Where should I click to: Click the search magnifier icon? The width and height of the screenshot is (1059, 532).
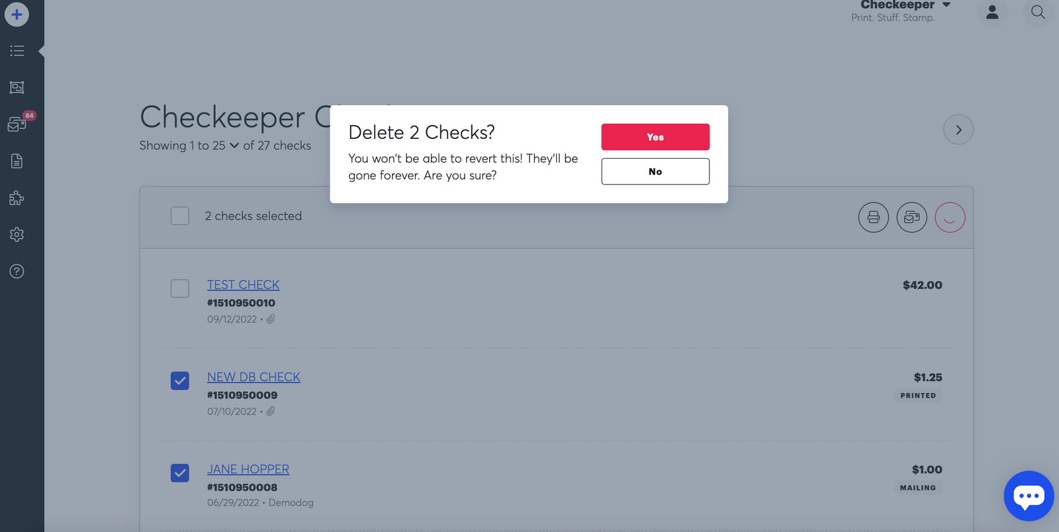click(x=1038, y=12)
